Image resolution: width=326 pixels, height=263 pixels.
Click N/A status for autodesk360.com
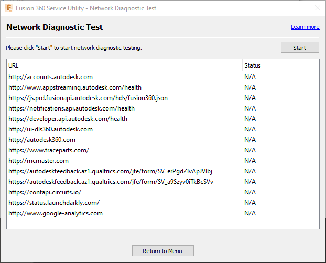[250, 140]
